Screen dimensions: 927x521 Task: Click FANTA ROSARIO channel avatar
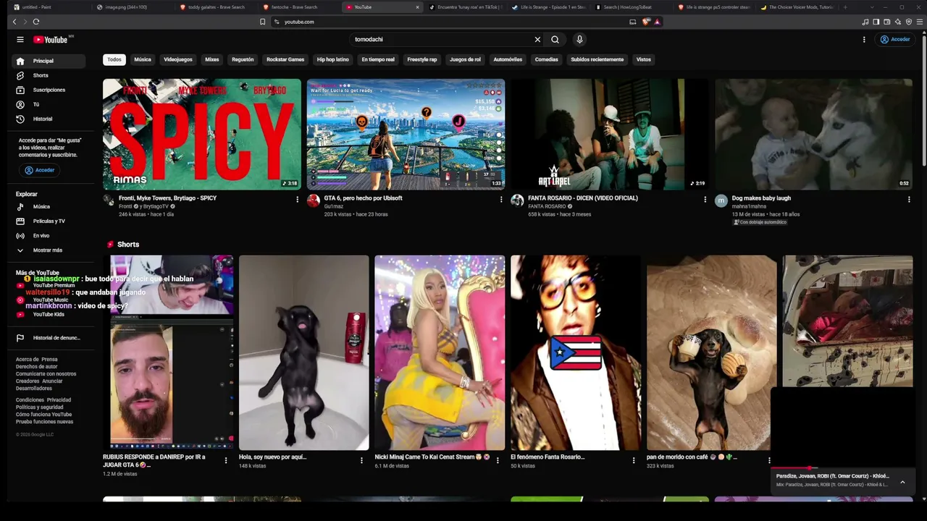517,201
